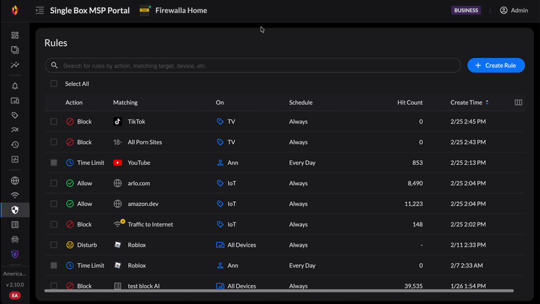Click the Firewalla Home box selector
Screen dimensions: 540x304
click(173, 11)
